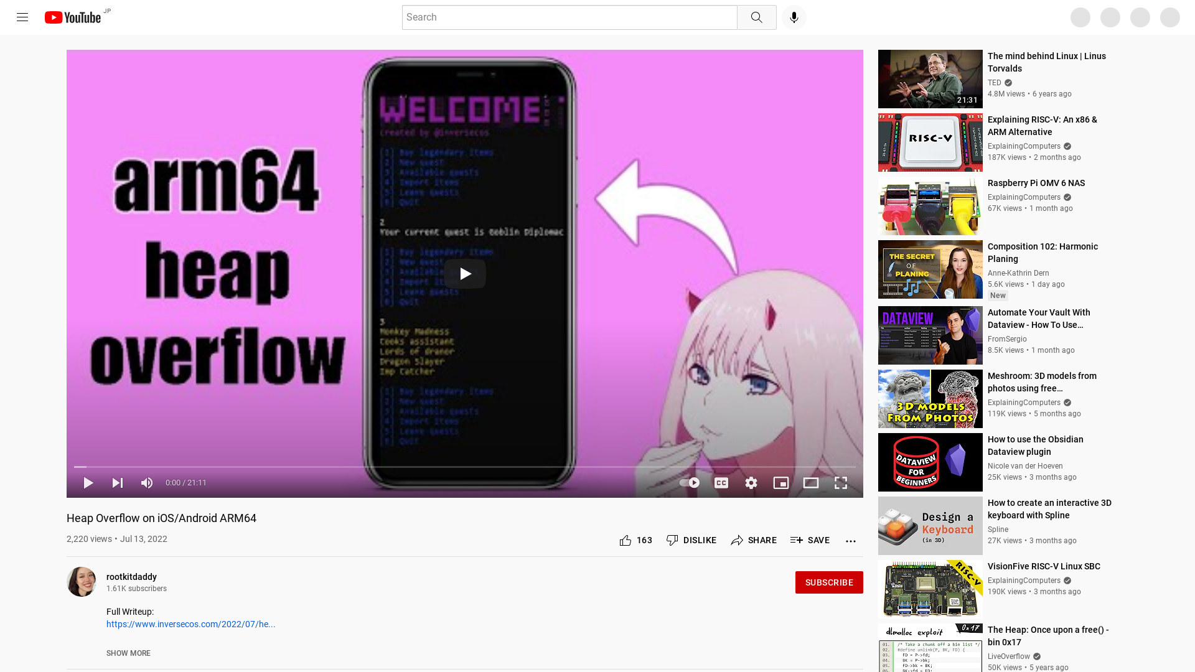The image size is (1195, 672).
Task: Switch to miniplayer mode
Action: point(781,483)
